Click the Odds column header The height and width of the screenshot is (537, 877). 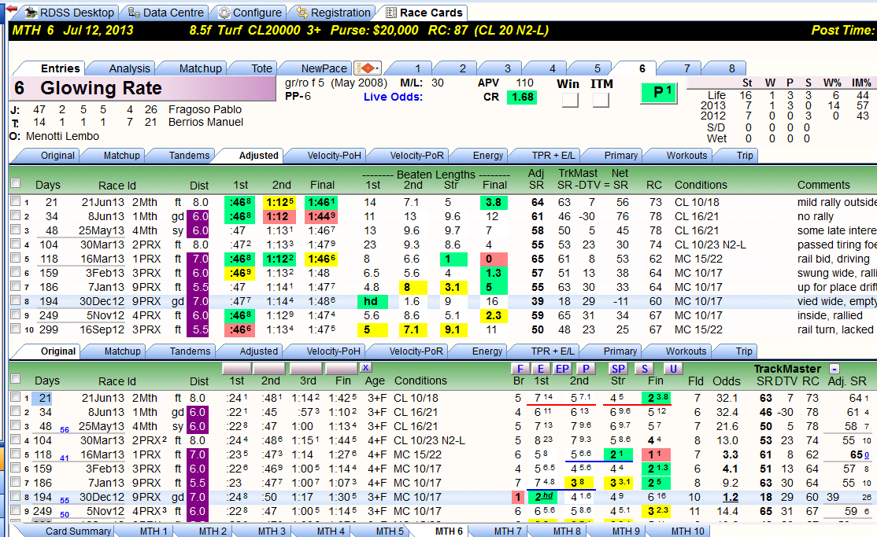(x=727, y=381)
